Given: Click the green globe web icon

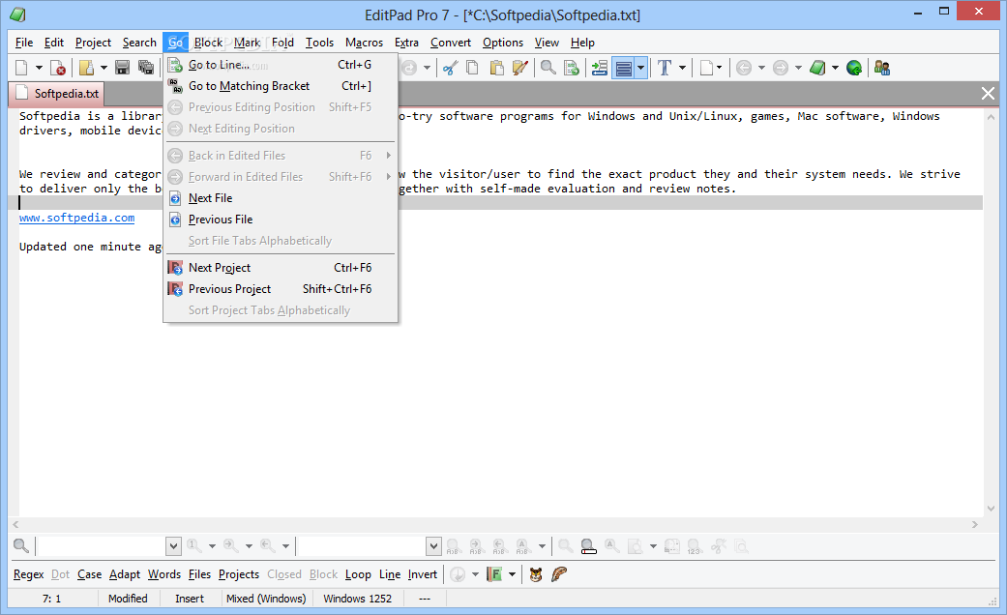Looking at the screenshot, I should click(x=854, y=68).
